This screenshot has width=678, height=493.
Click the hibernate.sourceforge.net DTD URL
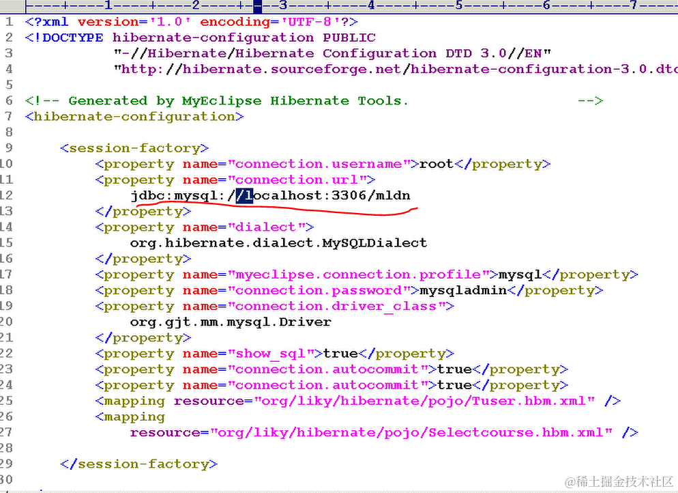coord(396,69)
